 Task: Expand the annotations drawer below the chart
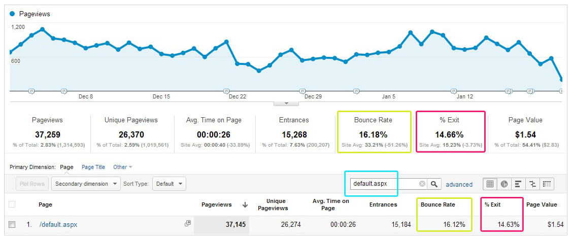[286, 104]
